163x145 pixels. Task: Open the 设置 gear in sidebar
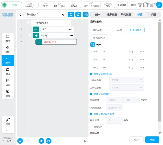tap(8, 93)
